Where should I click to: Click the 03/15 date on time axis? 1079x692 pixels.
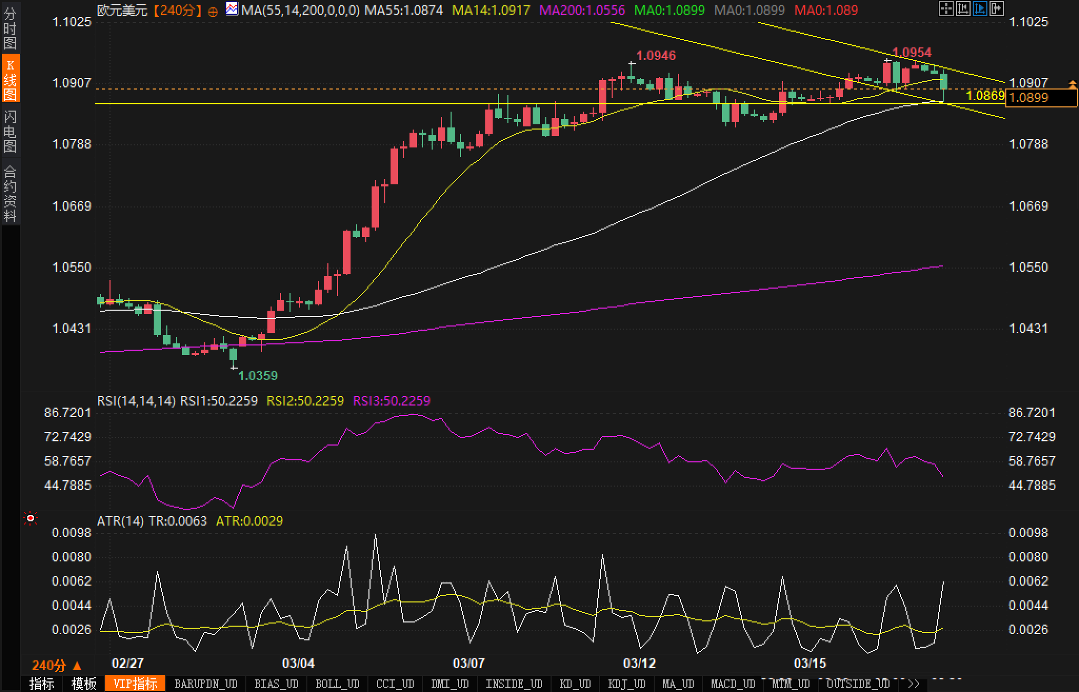point(810,663)
